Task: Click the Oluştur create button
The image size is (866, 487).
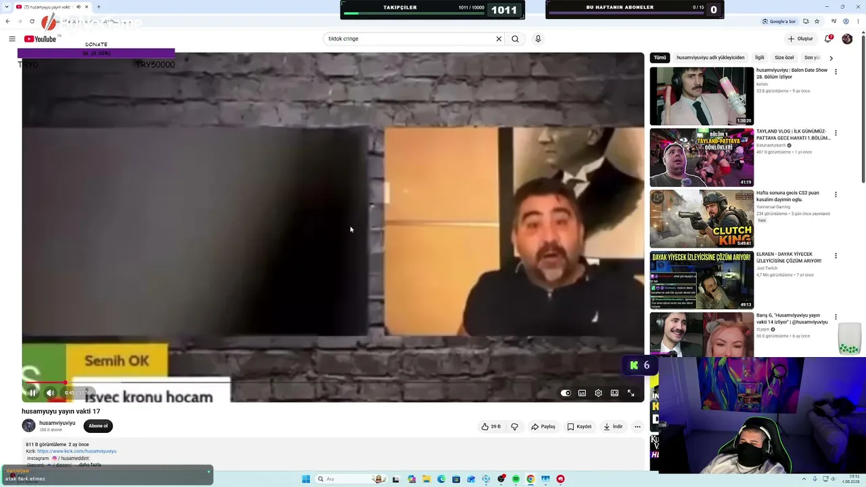Action: 800,39
